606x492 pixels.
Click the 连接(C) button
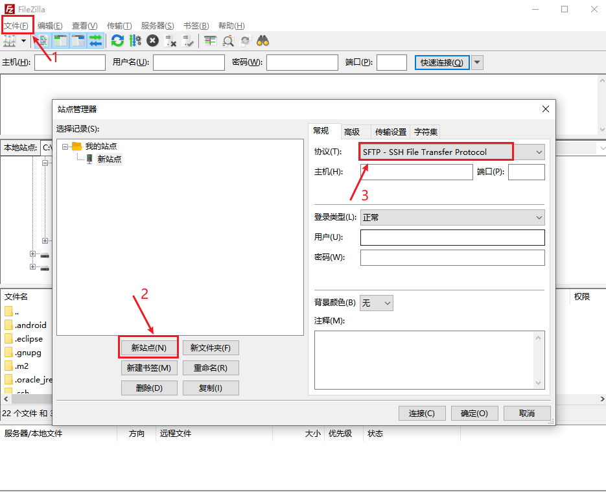coord(422,414)
